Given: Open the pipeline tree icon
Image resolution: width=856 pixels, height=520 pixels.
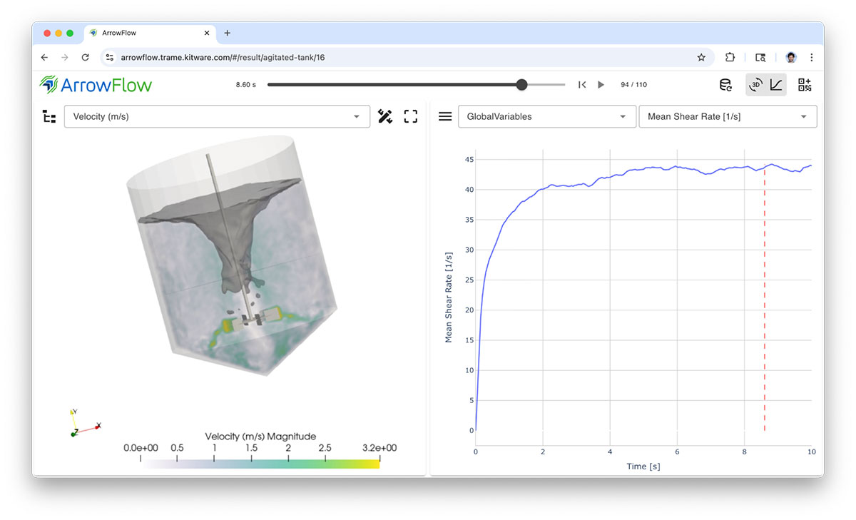Looking at the screenshot, I should pyautogui.click(x=49, y=117).
